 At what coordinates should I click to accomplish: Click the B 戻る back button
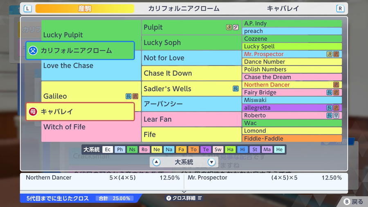coord(353,202)
